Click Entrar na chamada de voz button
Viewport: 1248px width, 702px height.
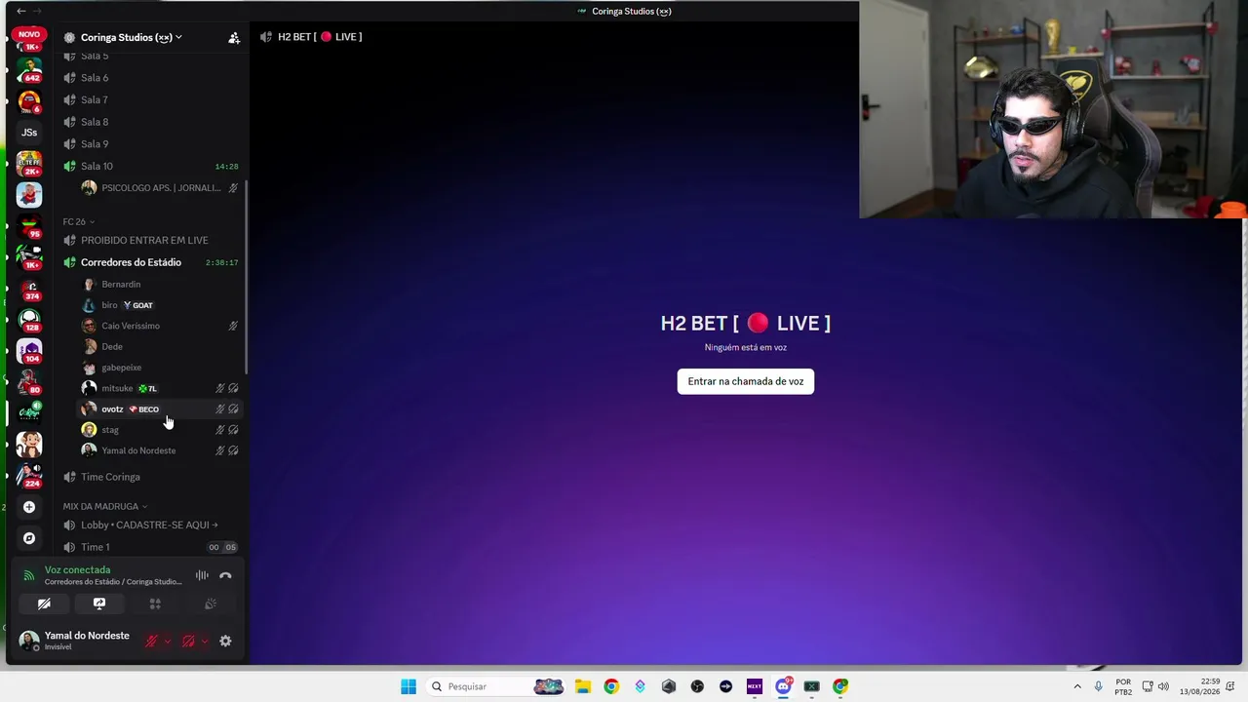point(746,381)
